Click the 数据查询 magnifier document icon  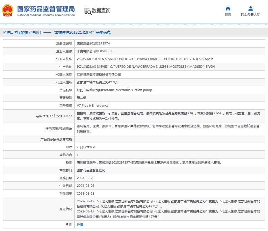point(87,11)
